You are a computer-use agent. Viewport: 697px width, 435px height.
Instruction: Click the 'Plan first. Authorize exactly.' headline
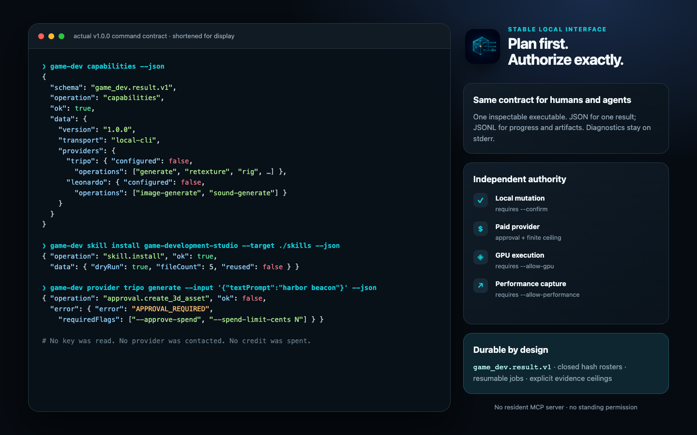(565, 52)
